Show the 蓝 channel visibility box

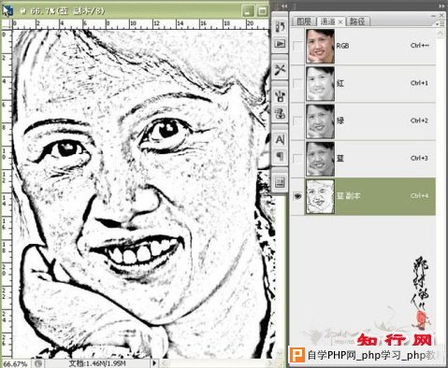point(297,159)
